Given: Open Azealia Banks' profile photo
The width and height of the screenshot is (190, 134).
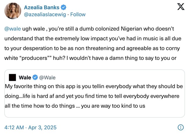Looking at the screenshot, I should (13, 11).
